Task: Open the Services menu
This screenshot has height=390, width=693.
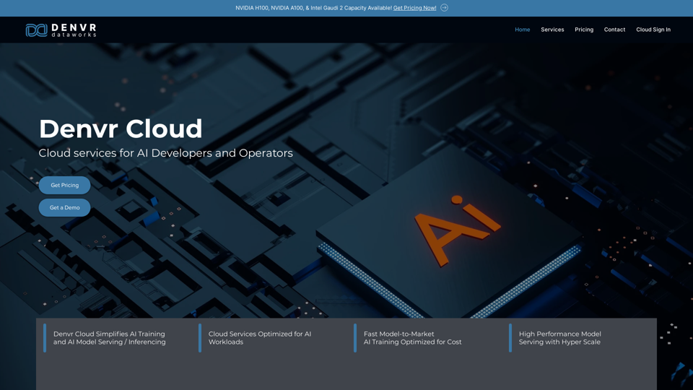Action: (552, 30)
